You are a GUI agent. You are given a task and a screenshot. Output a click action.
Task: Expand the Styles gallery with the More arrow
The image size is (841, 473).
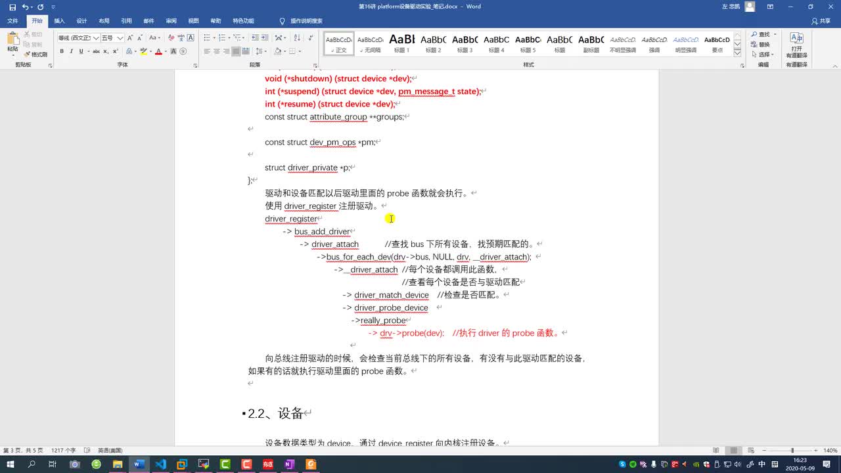[737, 53]
